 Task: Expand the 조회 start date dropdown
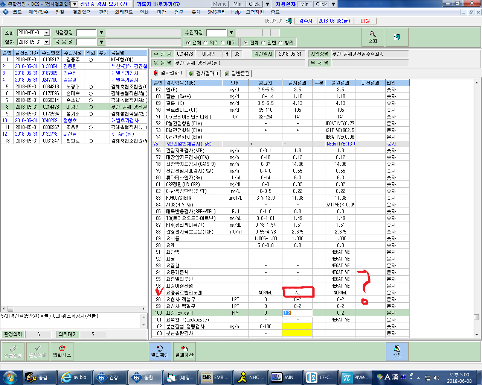pos(47,33)
